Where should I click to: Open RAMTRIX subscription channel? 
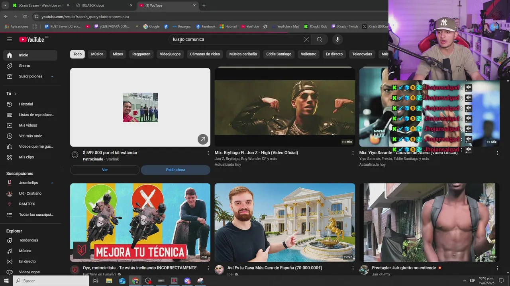(x=30, y=204)
